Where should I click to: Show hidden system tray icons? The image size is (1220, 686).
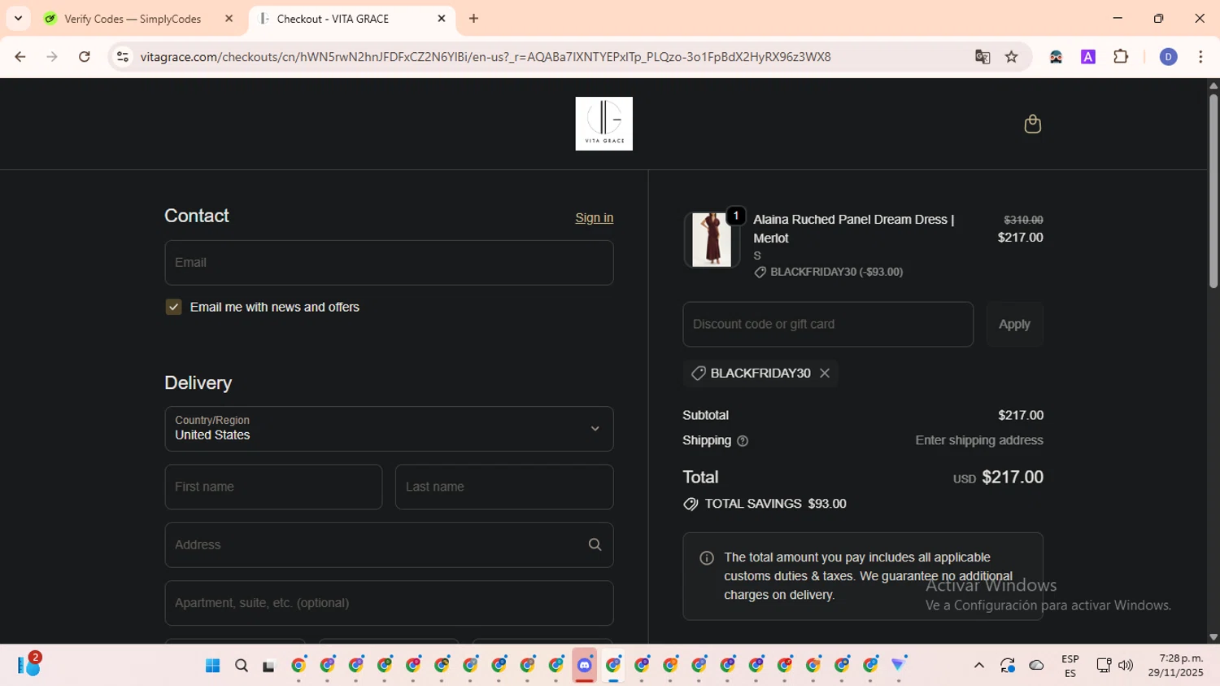point(979,666)
